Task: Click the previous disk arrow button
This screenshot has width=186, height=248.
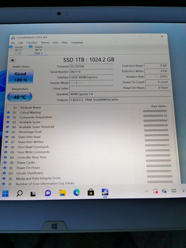Action: tap(12, 60)
